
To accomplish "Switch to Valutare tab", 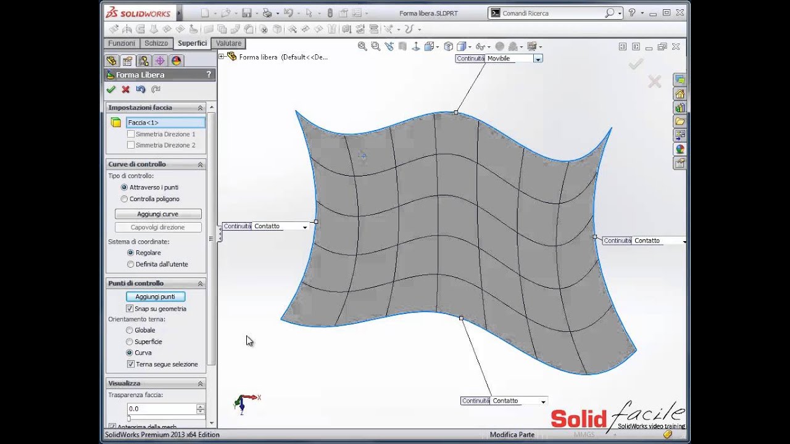I will coord(229,43).
